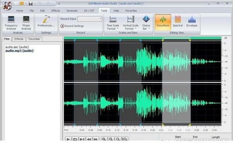Select the Tools ribbon tab
This screenshot has height=146, width=233.
pos(104,11)
